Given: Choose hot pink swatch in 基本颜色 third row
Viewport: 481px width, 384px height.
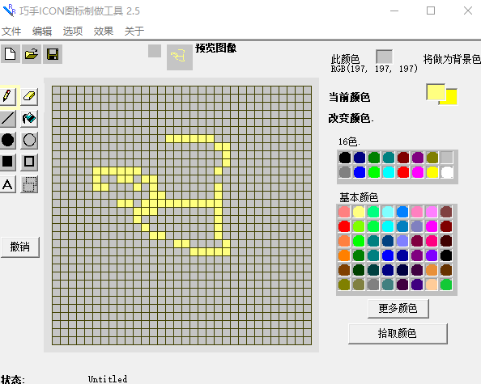Looking at the screenshot, I should click(432, 241).
